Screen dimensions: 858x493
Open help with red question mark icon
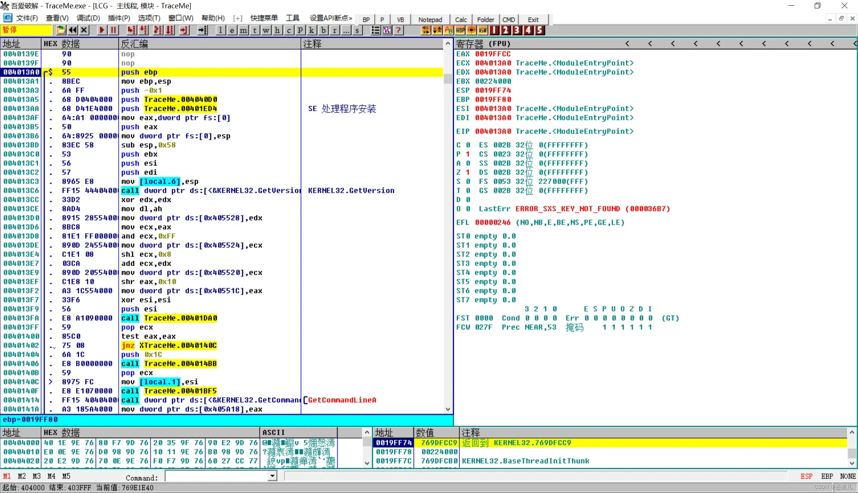(398, 30)
